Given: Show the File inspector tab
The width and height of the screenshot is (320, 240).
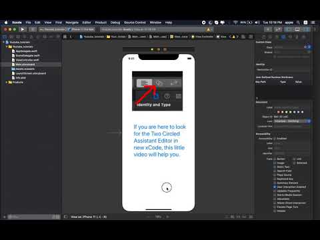Looking at the screenshot, I should (263, 37).
